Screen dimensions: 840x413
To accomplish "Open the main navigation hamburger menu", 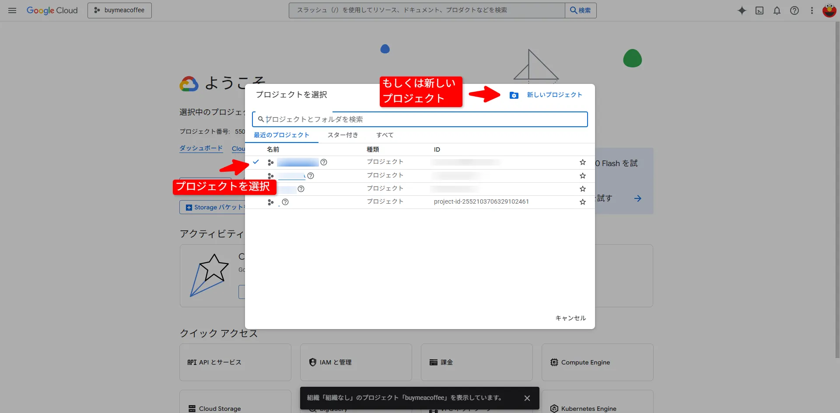I will click(x=12, y=10).
